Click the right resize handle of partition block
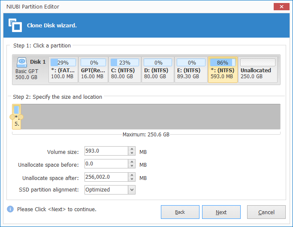The width and height of the screenshot is (293, 227). point(21,117)
